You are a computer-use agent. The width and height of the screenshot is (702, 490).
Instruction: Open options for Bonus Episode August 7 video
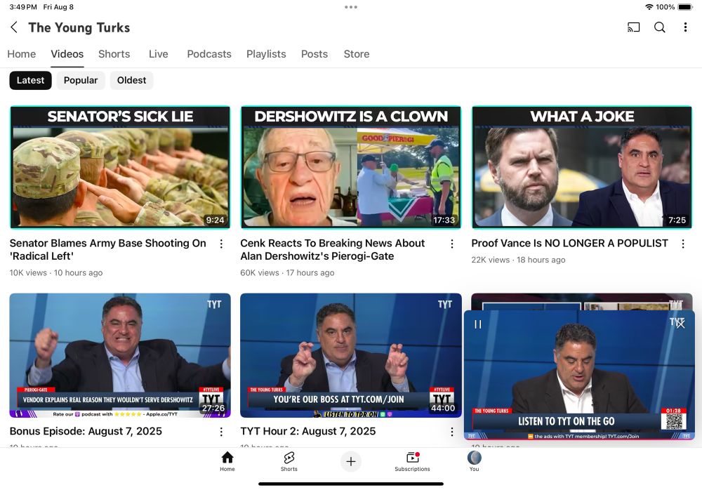coord(221,432)
